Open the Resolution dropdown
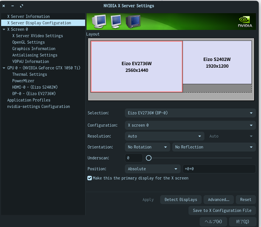 [x=164, y=136]
